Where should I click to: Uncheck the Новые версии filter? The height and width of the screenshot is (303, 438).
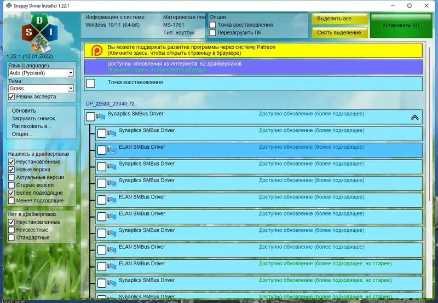11,170
